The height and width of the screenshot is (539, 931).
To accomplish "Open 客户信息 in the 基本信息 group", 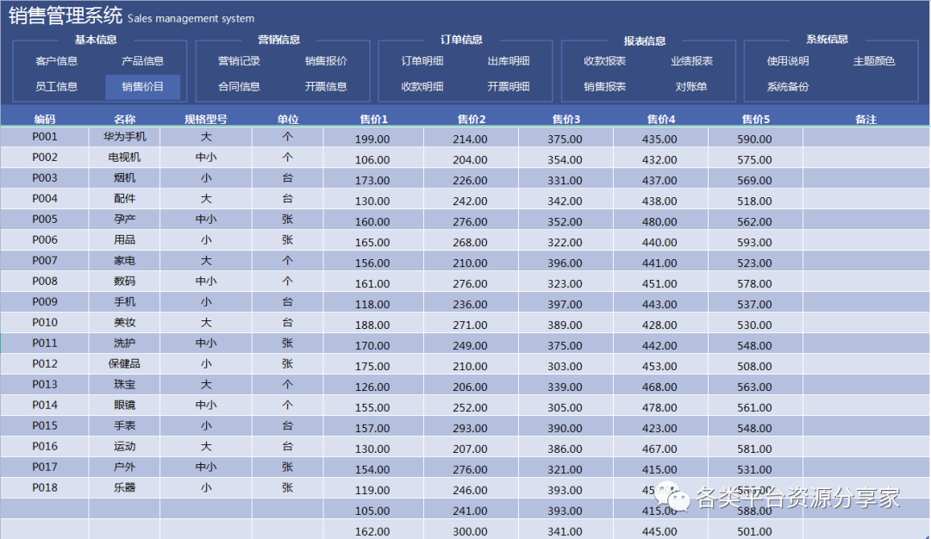I will point(56,61).
